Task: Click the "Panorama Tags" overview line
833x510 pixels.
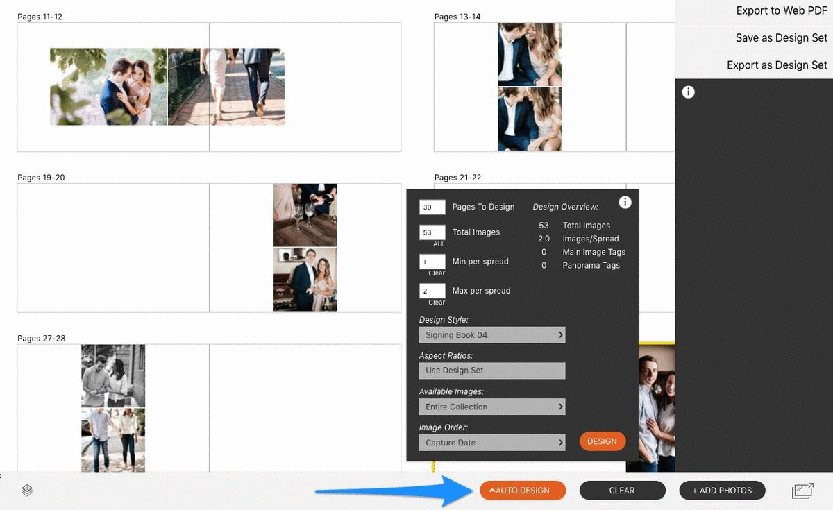Action: point(591,265)
